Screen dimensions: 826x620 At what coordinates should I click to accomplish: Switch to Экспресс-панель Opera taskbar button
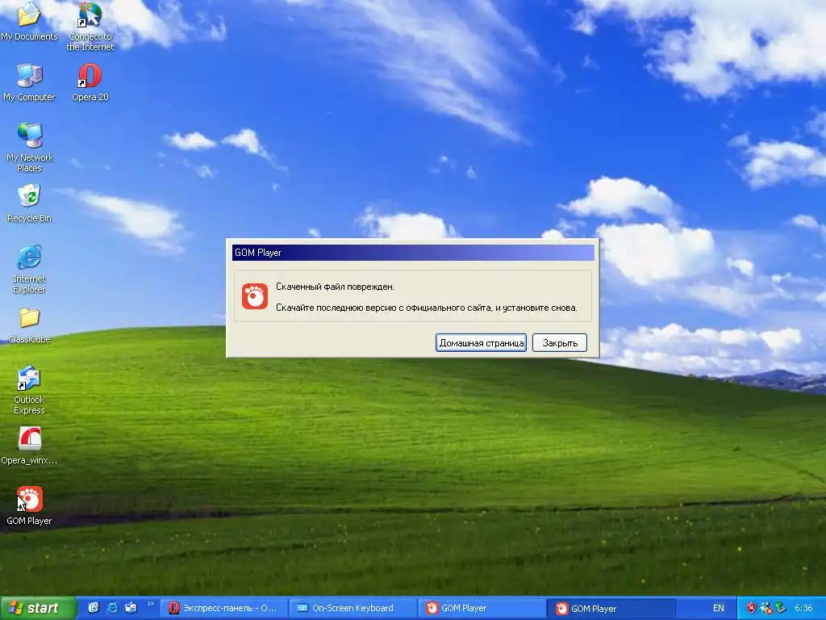coord(223,608)
